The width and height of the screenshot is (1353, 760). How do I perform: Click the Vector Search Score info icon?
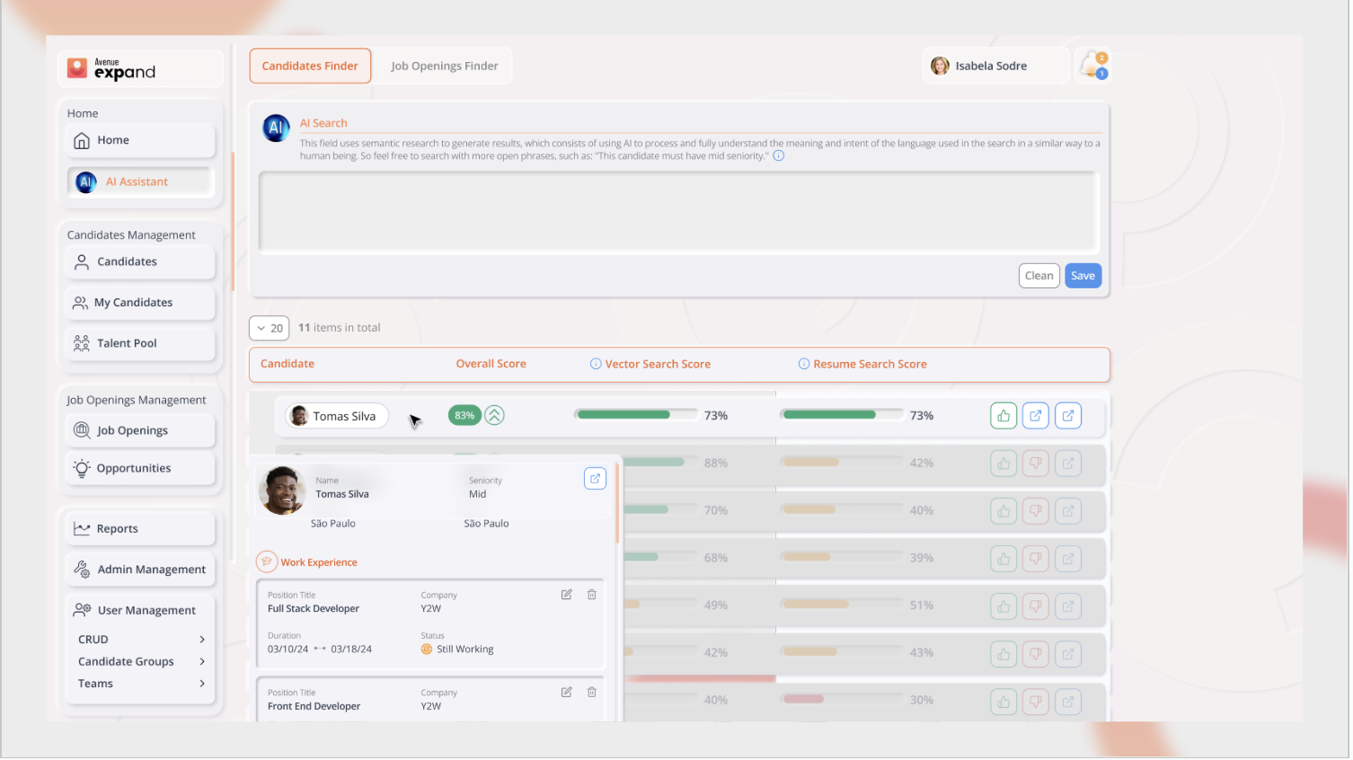pyautogui.click(x=596, y=364)
